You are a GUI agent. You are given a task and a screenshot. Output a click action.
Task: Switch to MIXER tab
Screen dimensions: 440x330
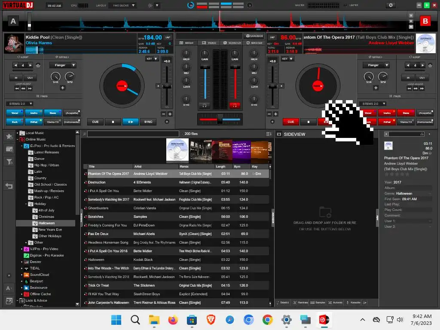click(x=186, y=43)
